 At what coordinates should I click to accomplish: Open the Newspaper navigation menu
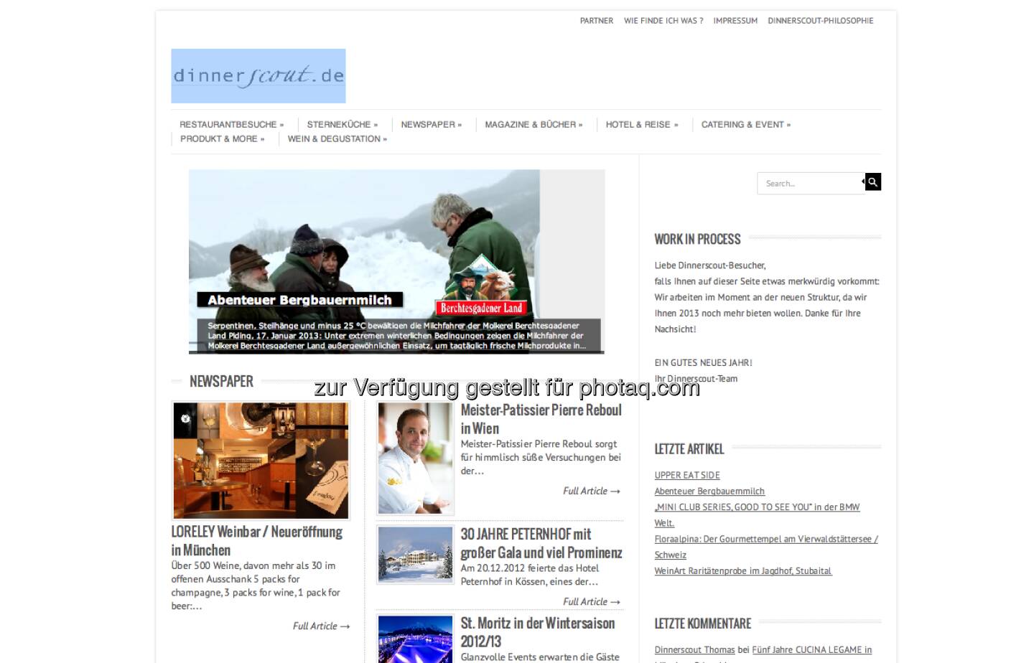click(x=431, y=125)
